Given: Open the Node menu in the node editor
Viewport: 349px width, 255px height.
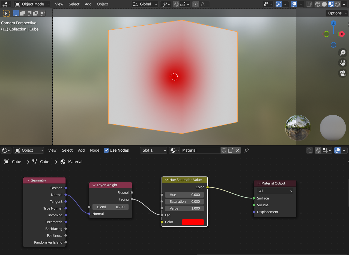Looking at the screenshot, I should [95, 150].
